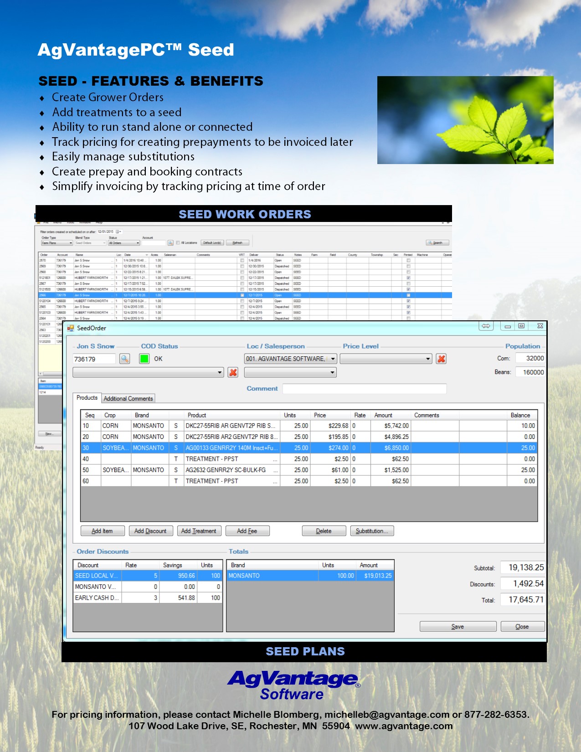Screen dimensions: 581x752
Task: Click the michelleb@agvantage.com email address
Action: click(x=387, y=715)
